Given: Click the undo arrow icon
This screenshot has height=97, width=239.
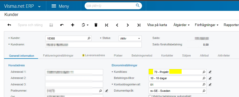Looking at the screenshot, I should pyautogui.click(x=62, y=25).
